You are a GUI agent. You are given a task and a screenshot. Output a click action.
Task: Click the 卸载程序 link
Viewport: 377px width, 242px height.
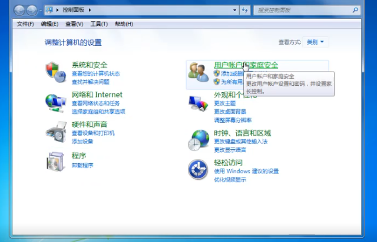click(x=82, y=166)
